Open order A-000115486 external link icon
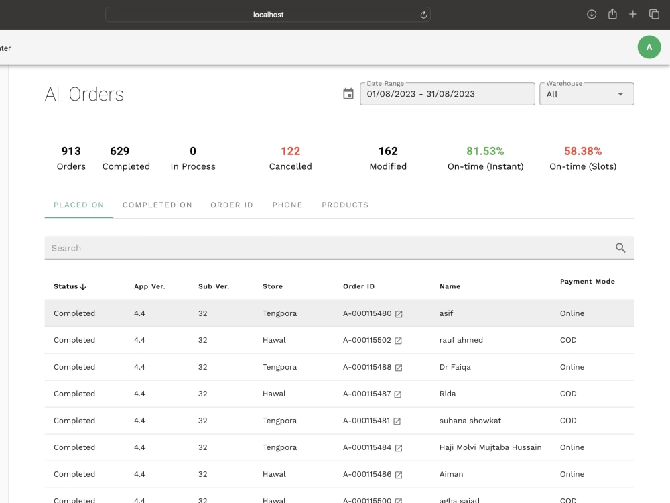This screenshot has width=670, height=503. [399, 475]
